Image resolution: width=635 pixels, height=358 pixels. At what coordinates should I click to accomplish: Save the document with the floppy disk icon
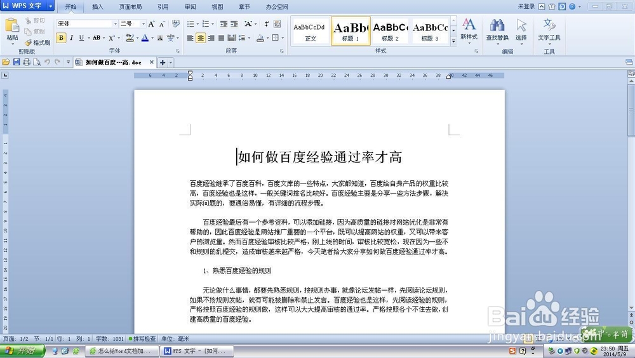pos(17,62)
